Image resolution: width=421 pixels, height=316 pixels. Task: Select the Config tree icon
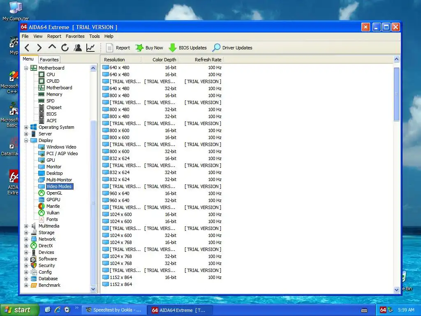tap(34, 272)
